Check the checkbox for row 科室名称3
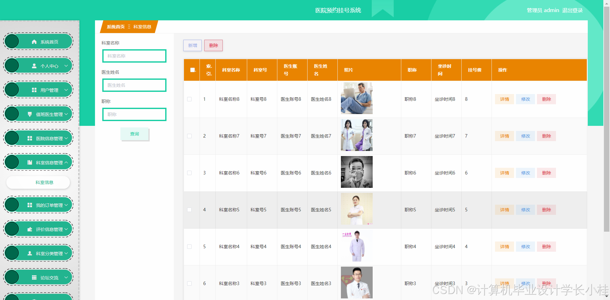The width and height of the screenshot is (610, 300). (x=189, y=283)
